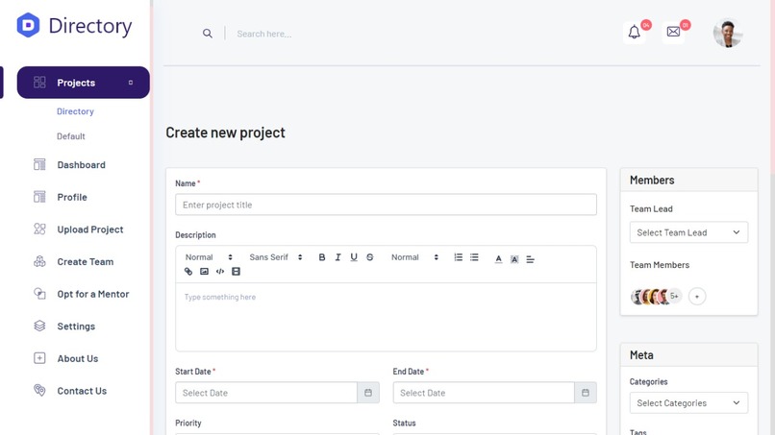775x435 pixels.
Task: Open the Sans Serif font dropdown
Action: pyautogui.click(x=275, y=257)
